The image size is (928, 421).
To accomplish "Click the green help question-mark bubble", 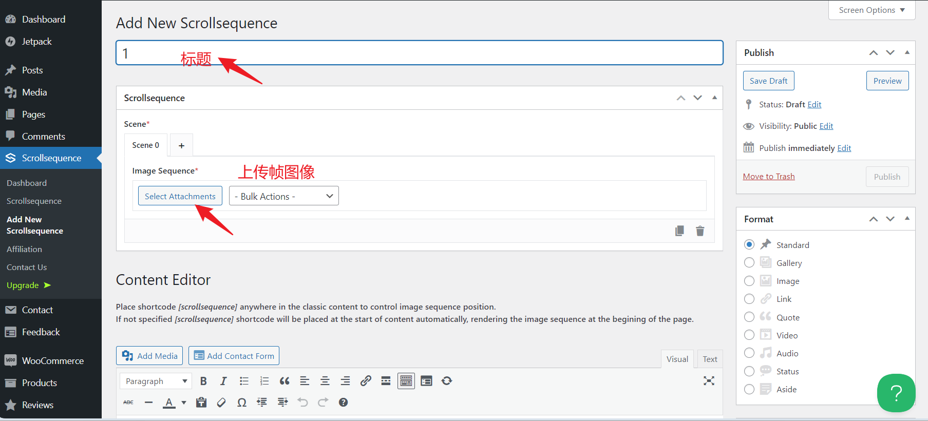I will (x=896, y=393).
